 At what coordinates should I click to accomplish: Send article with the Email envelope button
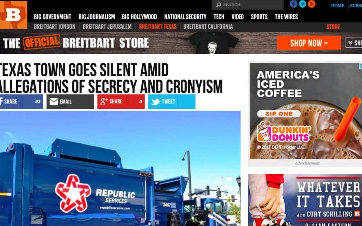coord(70,101)
